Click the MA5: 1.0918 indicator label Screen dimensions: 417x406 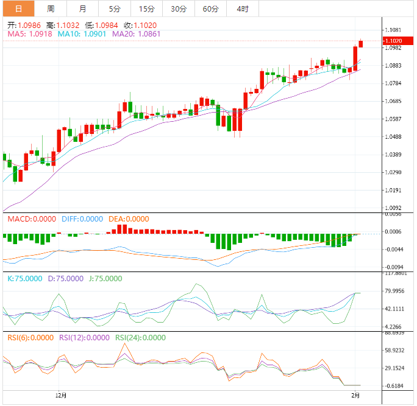[x=30, y=35]
